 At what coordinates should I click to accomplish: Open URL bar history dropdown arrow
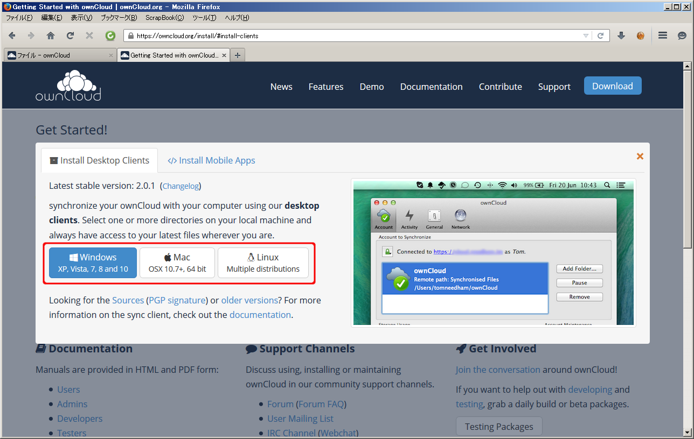coord(586,36)
